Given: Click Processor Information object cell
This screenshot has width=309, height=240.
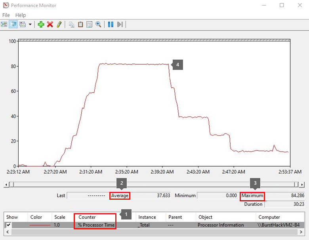Looking at the screenshot, I should point(221,225).
